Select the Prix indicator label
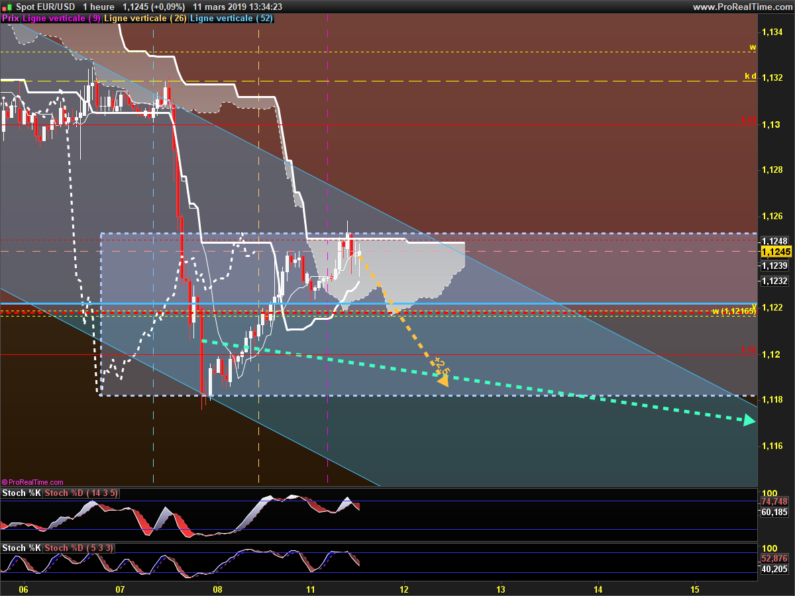The width and height of the screenshot is (795, 596). tap(11, 19)
